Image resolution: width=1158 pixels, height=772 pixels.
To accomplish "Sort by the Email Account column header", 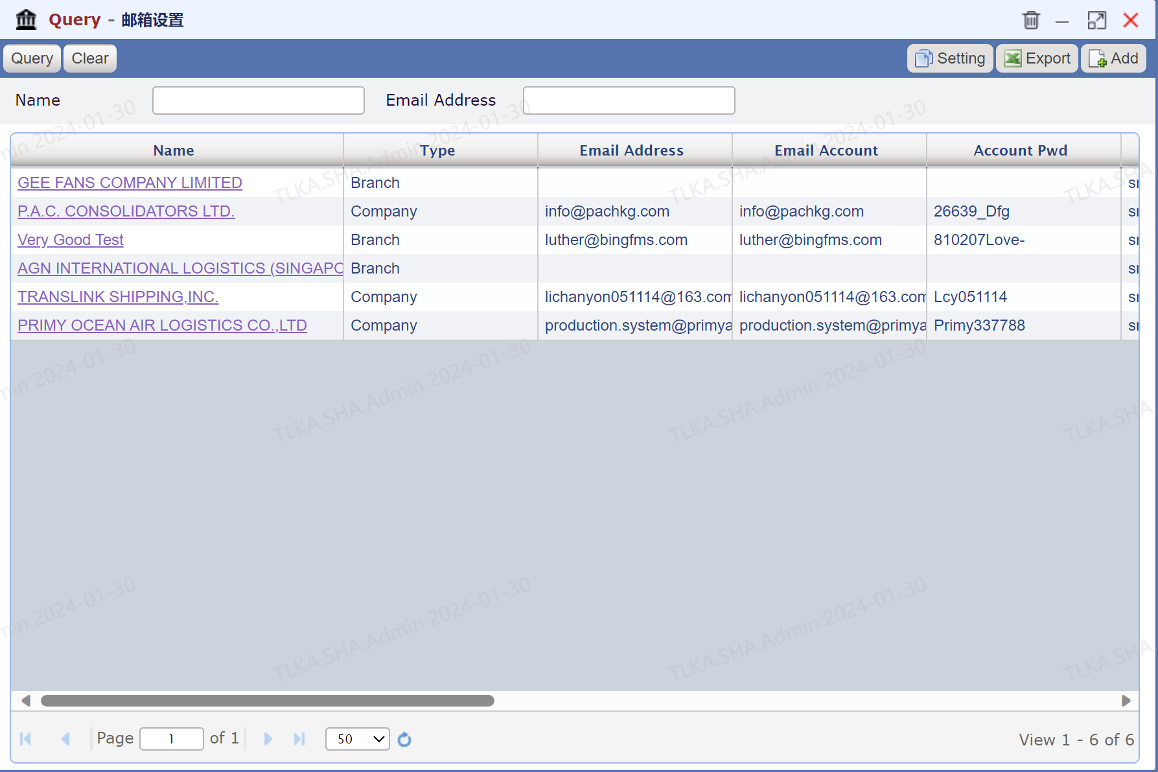I will click(829, 150).
